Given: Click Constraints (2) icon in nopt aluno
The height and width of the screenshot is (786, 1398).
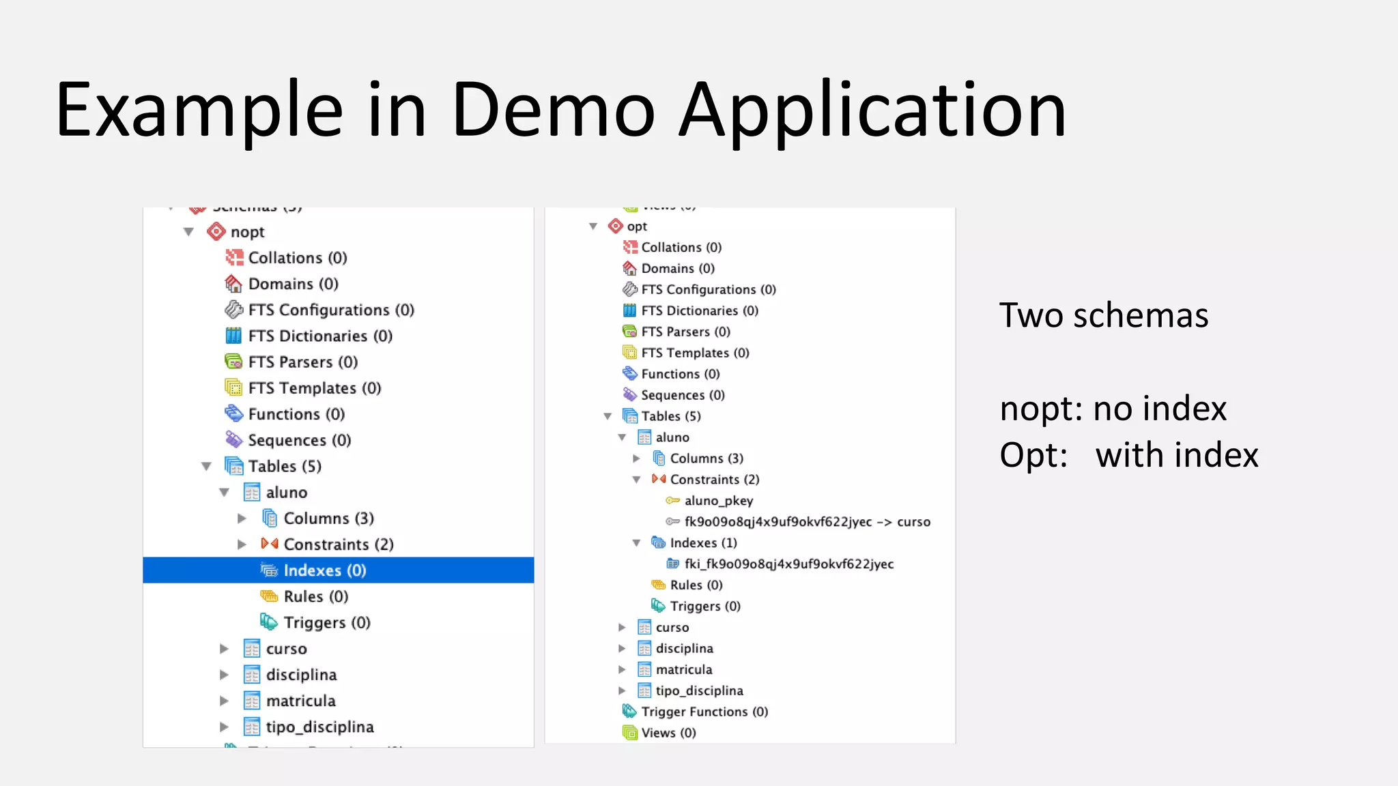Looking at the screenshot, I should 270,544.
